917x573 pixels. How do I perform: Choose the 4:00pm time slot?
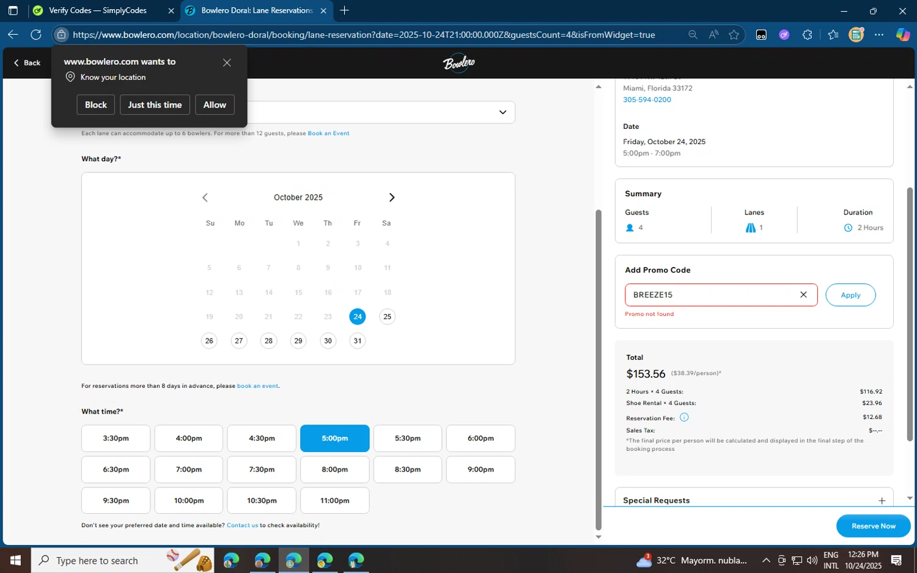coord(189,438)
